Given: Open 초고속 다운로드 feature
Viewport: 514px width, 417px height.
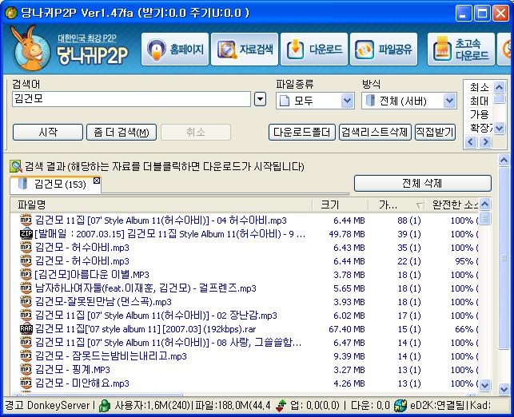Looking at the screenshot, I should (x=461, y=50).
